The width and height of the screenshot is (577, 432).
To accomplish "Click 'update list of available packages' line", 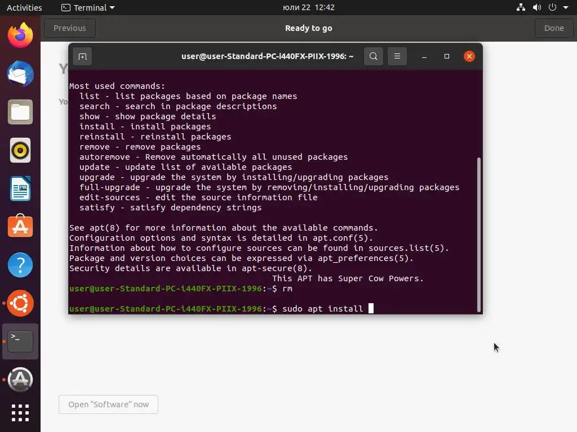I will click(x=186, y=167).
